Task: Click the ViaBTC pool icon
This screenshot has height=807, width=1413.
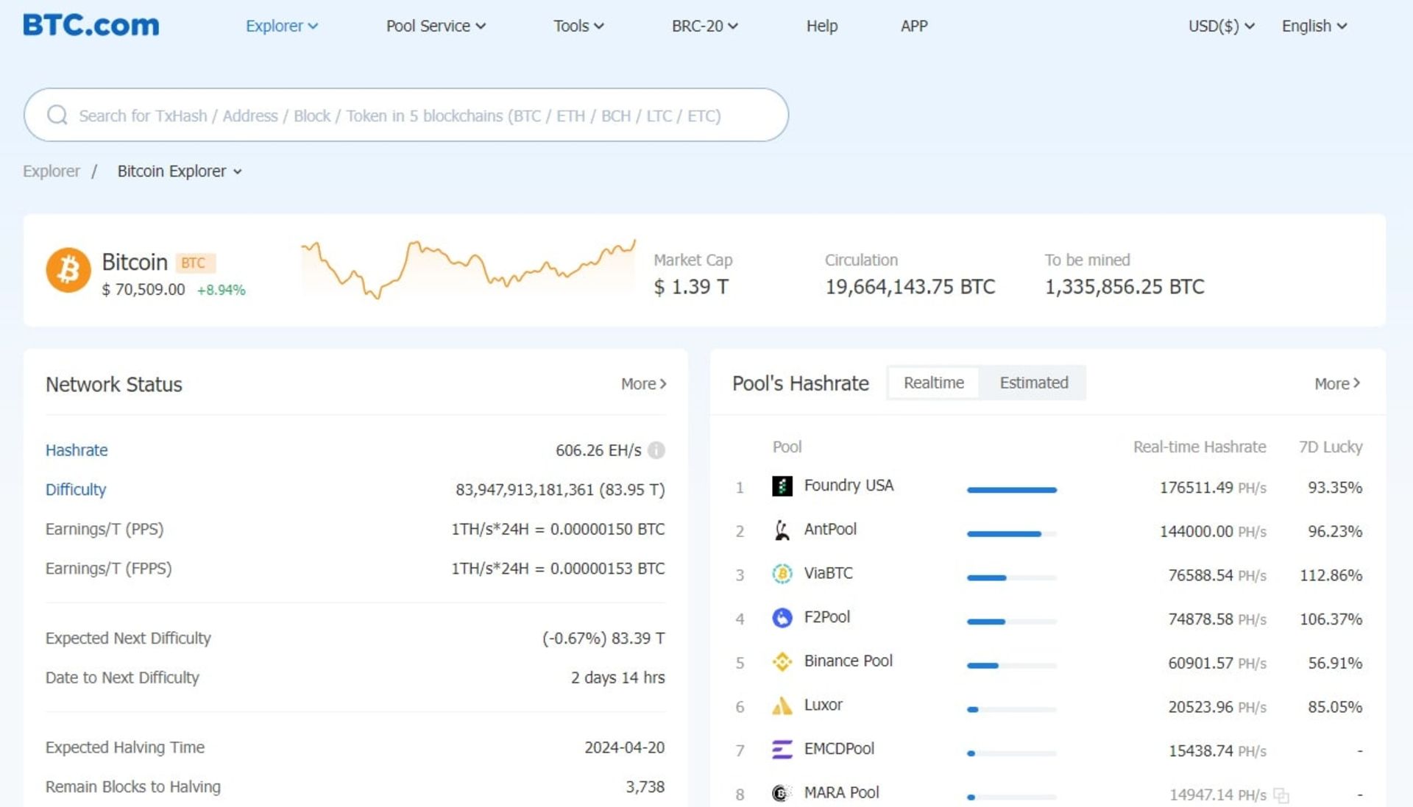Action: coord(782,574)
